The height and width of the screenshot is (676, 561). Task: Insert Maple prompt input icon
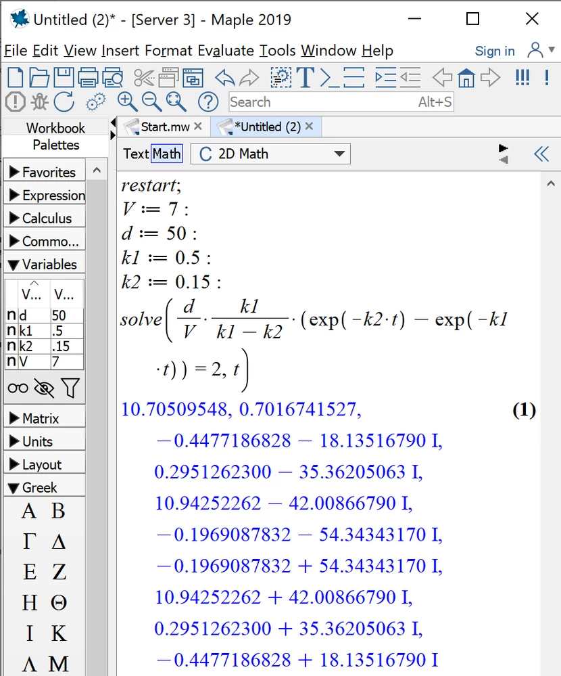(329, 78)
